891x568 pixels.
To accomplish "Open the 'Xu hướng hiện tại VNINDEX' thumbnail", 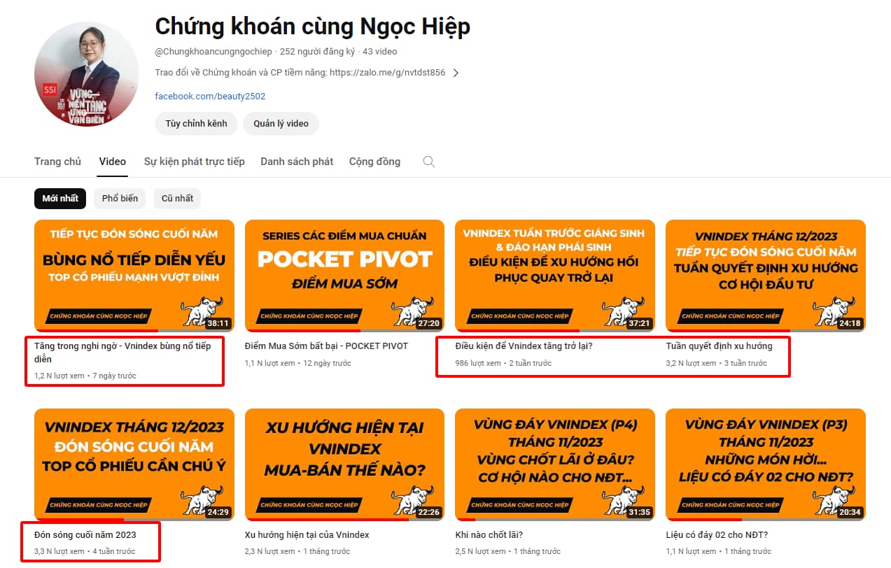I will pyautogui.click(x=344, y=464).
